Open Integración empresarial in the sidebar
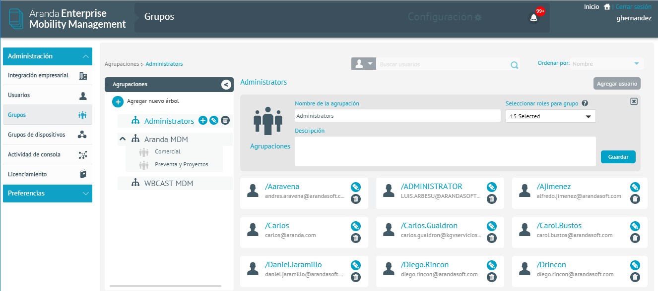 click(x=48, y=76)
